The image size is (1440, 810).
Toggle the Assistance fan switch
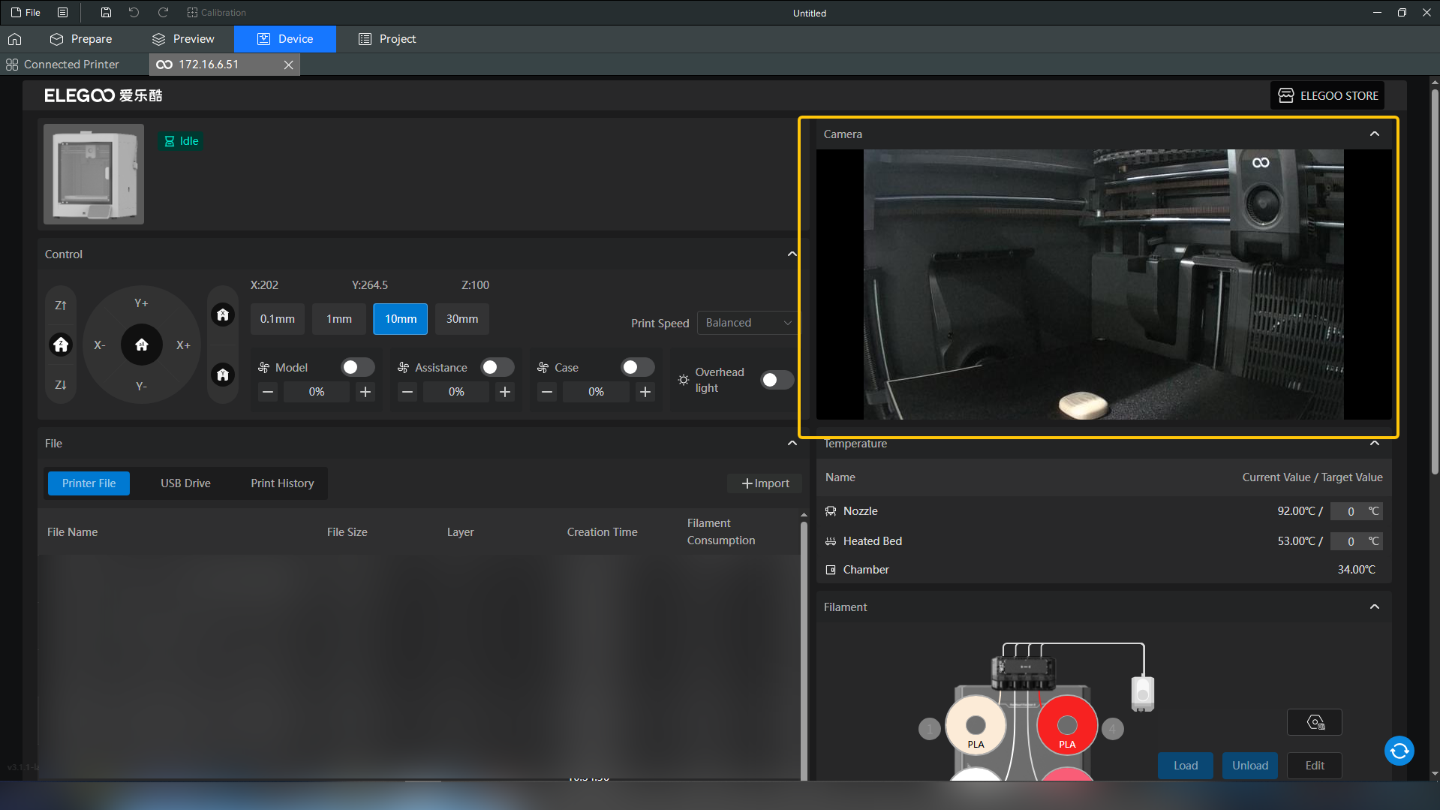point(497,367)
